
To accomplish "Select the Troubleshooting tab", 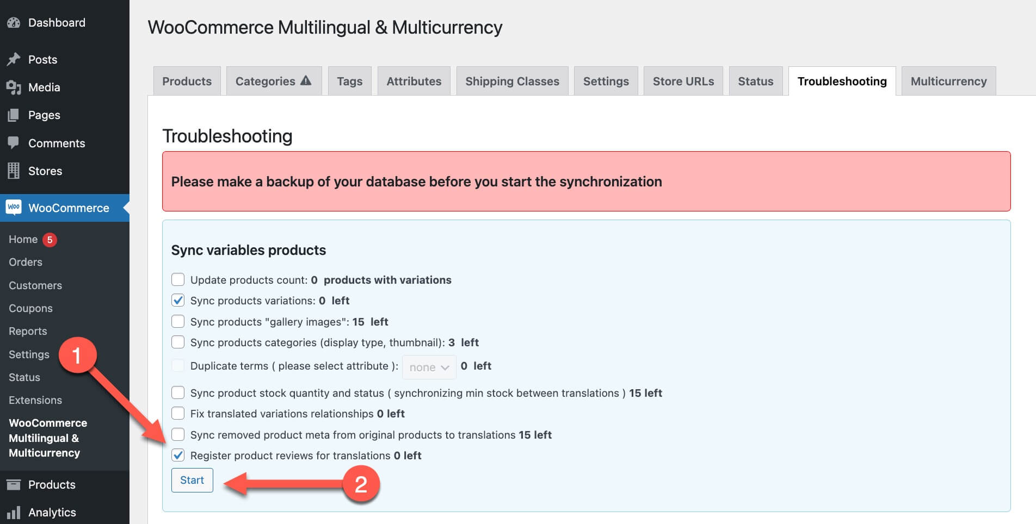I will click(x=842, y=81).
